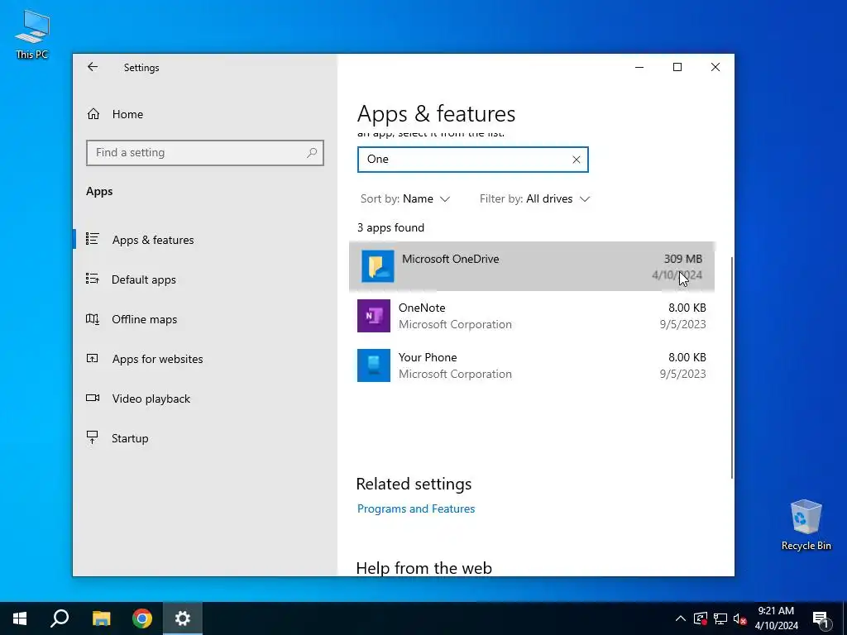Click the magnifier icon in Find a setting
The height and width of the screenshot is (635, 847).
click(x=312, y=153)
